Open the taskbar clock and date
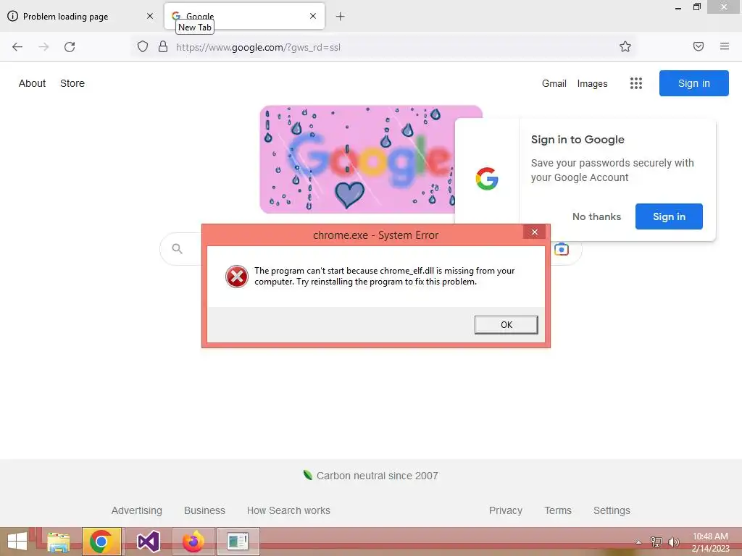The image size is (742, 556). (710, 542)
